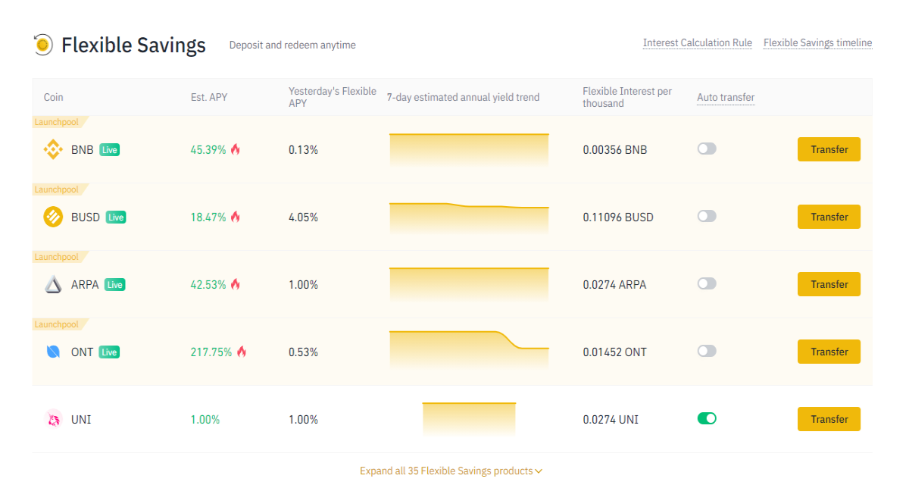Enable auto transfer for BNB
909x488 pixels.
[707, 149]
